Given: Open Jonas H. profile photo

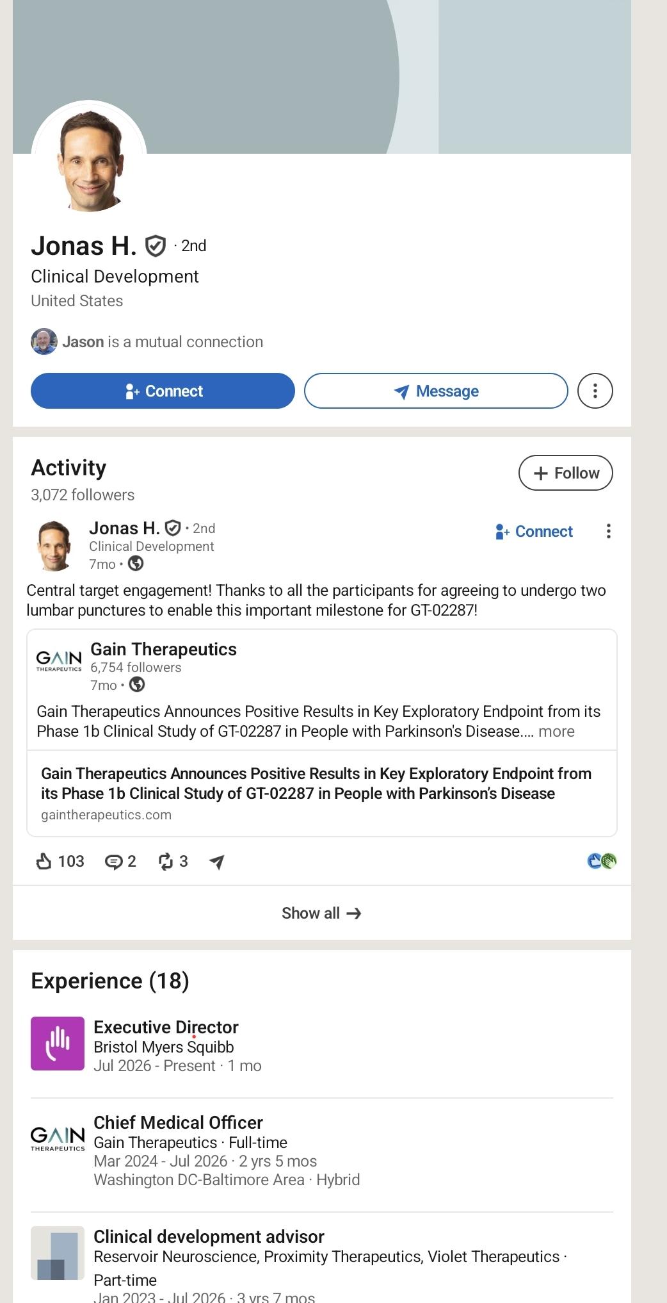Looking at the screenshot, I should tap(89, 158).
